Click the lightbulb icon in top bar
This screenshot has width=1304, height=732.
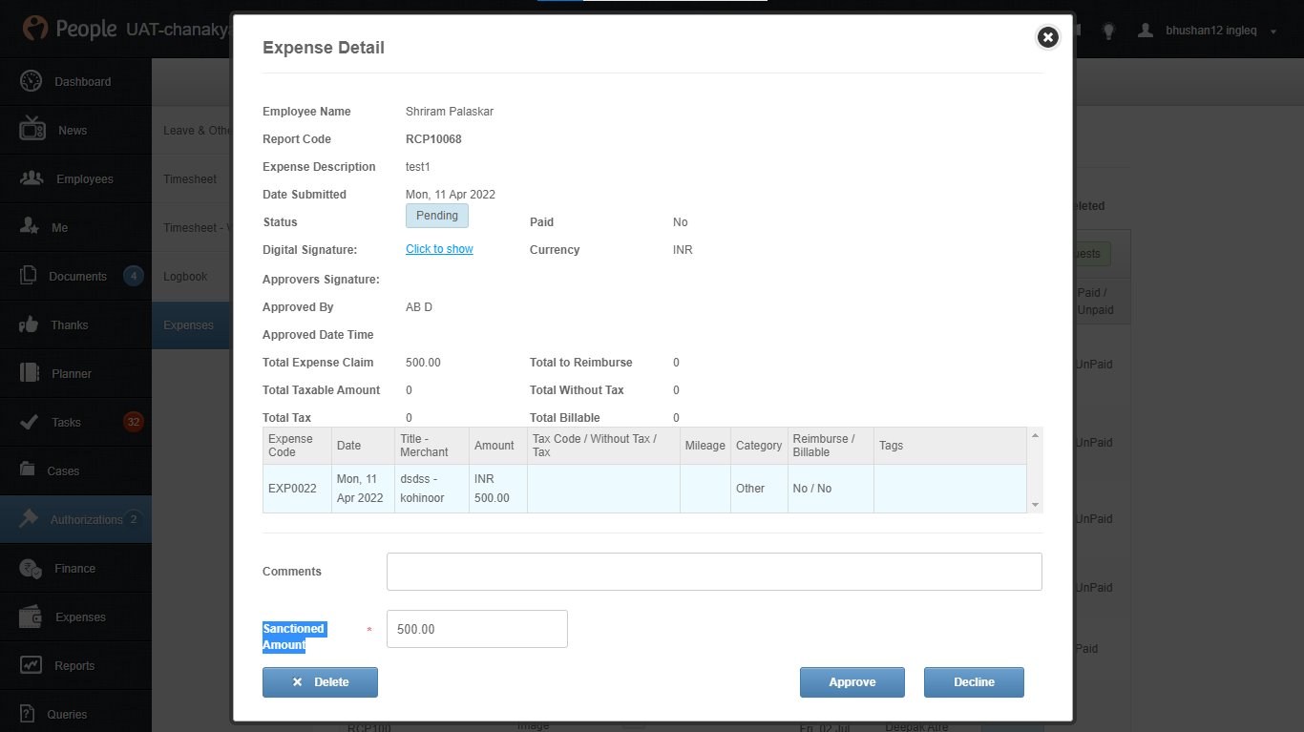pos(1108,31)
